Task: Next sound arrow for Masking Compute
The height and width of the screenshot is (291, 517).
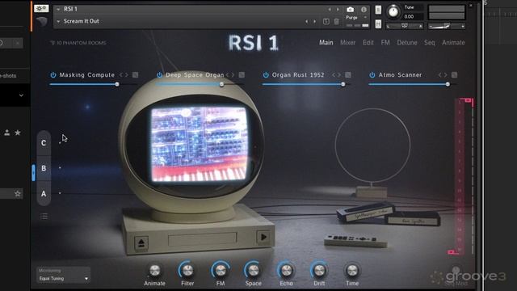Action: [x=127, y=75]
